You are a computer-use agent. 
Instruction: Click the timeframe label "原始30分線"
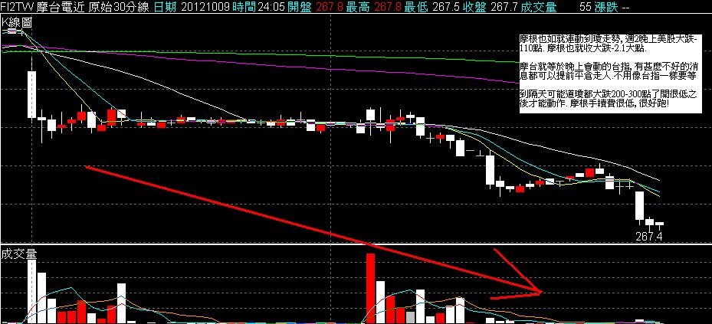(119, 7)
